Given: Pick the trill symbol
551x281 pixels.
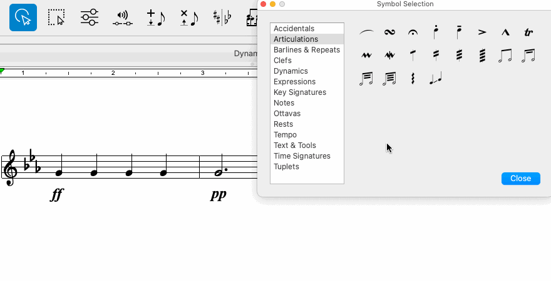Looking at the screenshot, I should [528, 32].
